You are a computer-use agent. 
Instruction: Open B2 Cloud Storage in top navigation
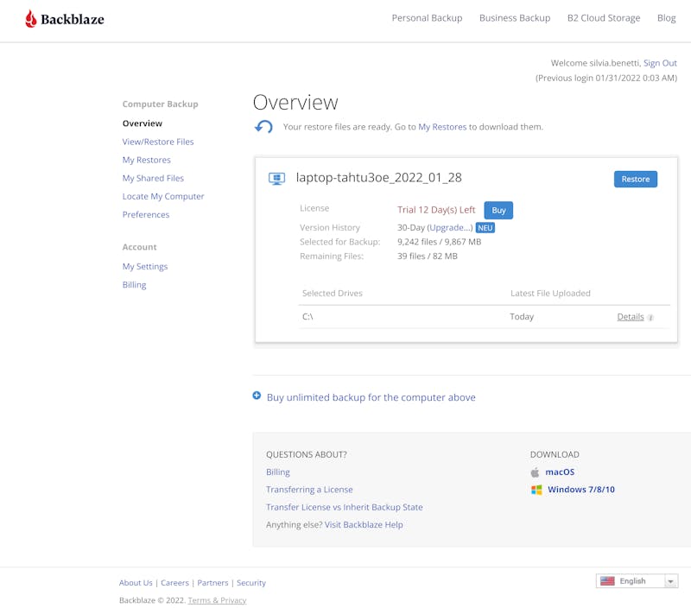pos(603,18)
